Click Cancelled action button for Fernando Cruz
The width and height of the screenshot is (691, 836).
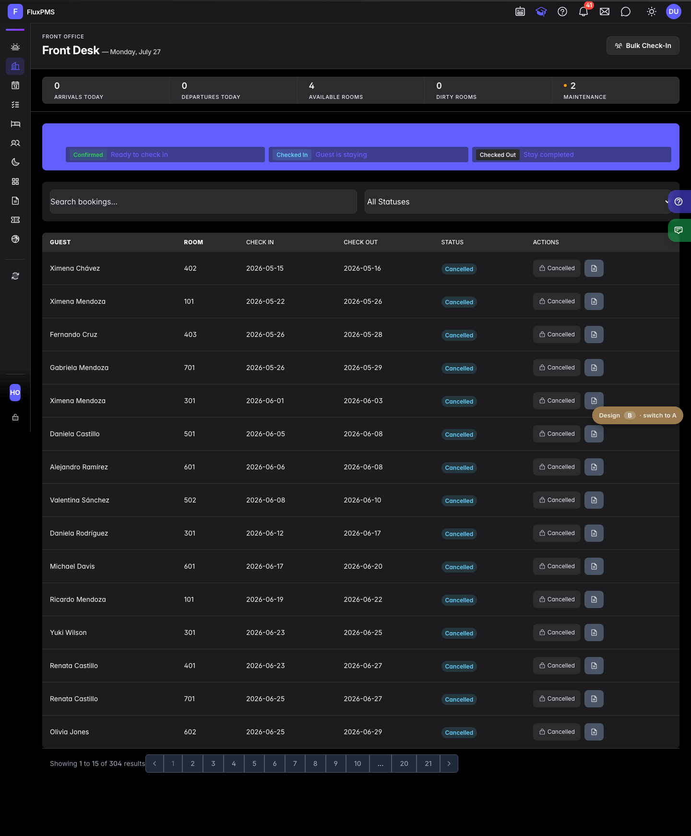pos(557,334)
